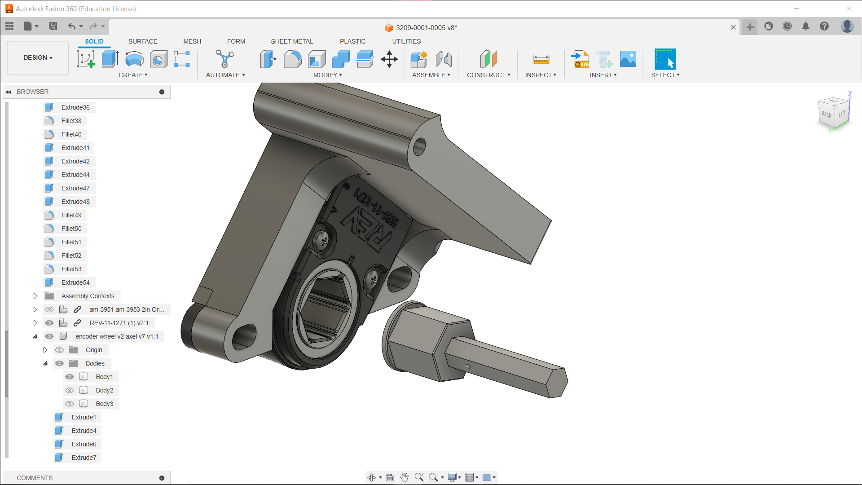Open the SHEET METAL tab
The width and height of the screenshot is (862, 485).
pyautogui.click(x=292, y=41)
